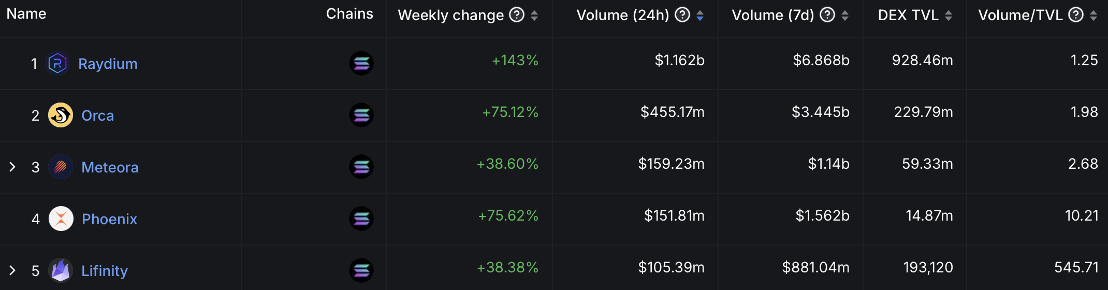This screenshot has height=290, width=1108.
Task: Open the Raydium protocol link
Action: [108, 64]
